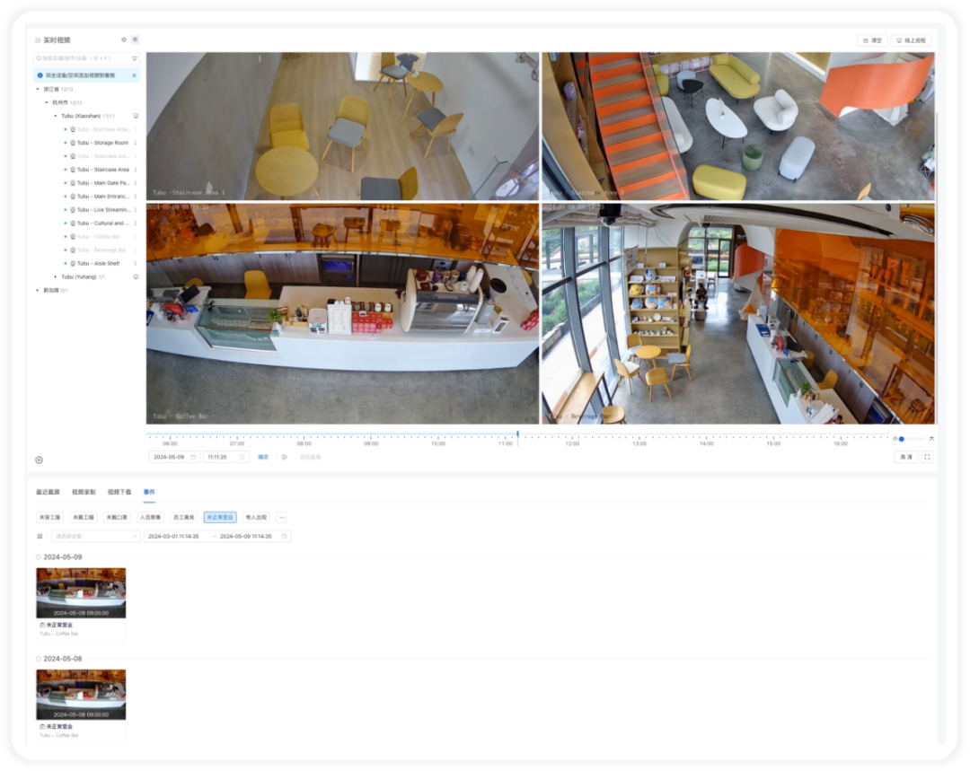Viewport: 970px width, 771px height.
Task: Click calendar icon in 2024-05-09 date field
Action: tap(193, 457)
